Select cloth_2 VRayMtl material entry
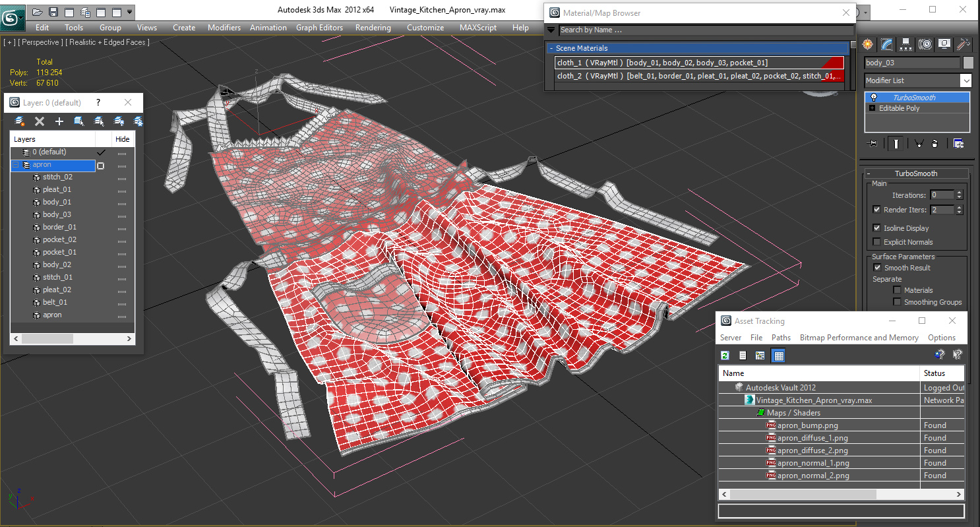Viewport: 980px width, 527px height. point(700,76)
